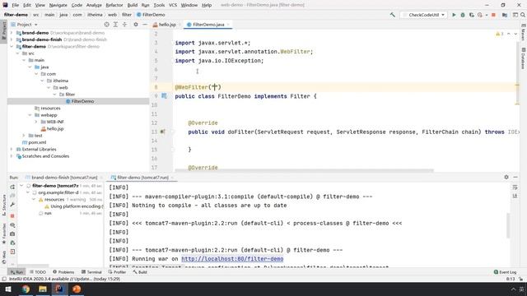The width and height of the screenshot is (527, 296).
Task: Open the Problems tool window button
Action: pos(63,272)
